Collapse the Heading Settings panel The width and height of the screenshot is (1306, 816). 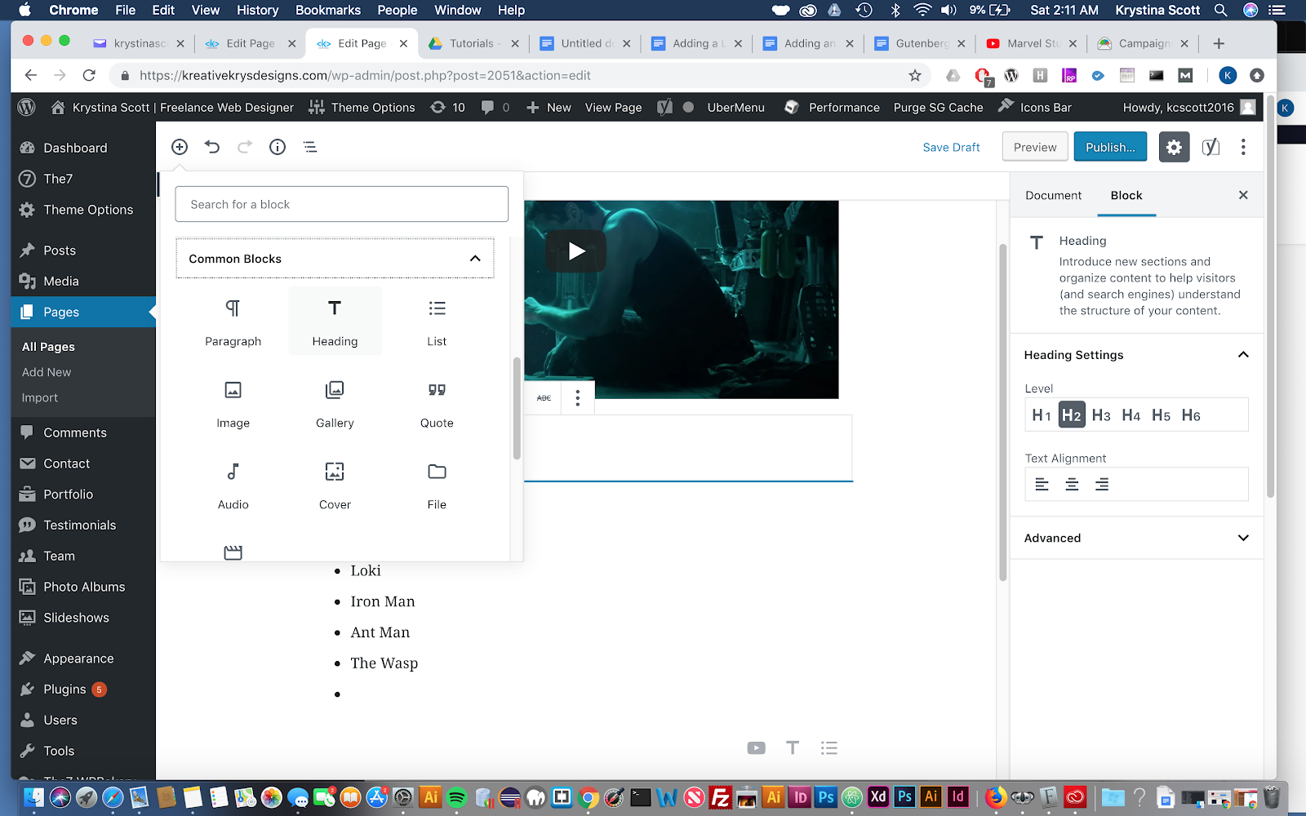click(1243, 355)
